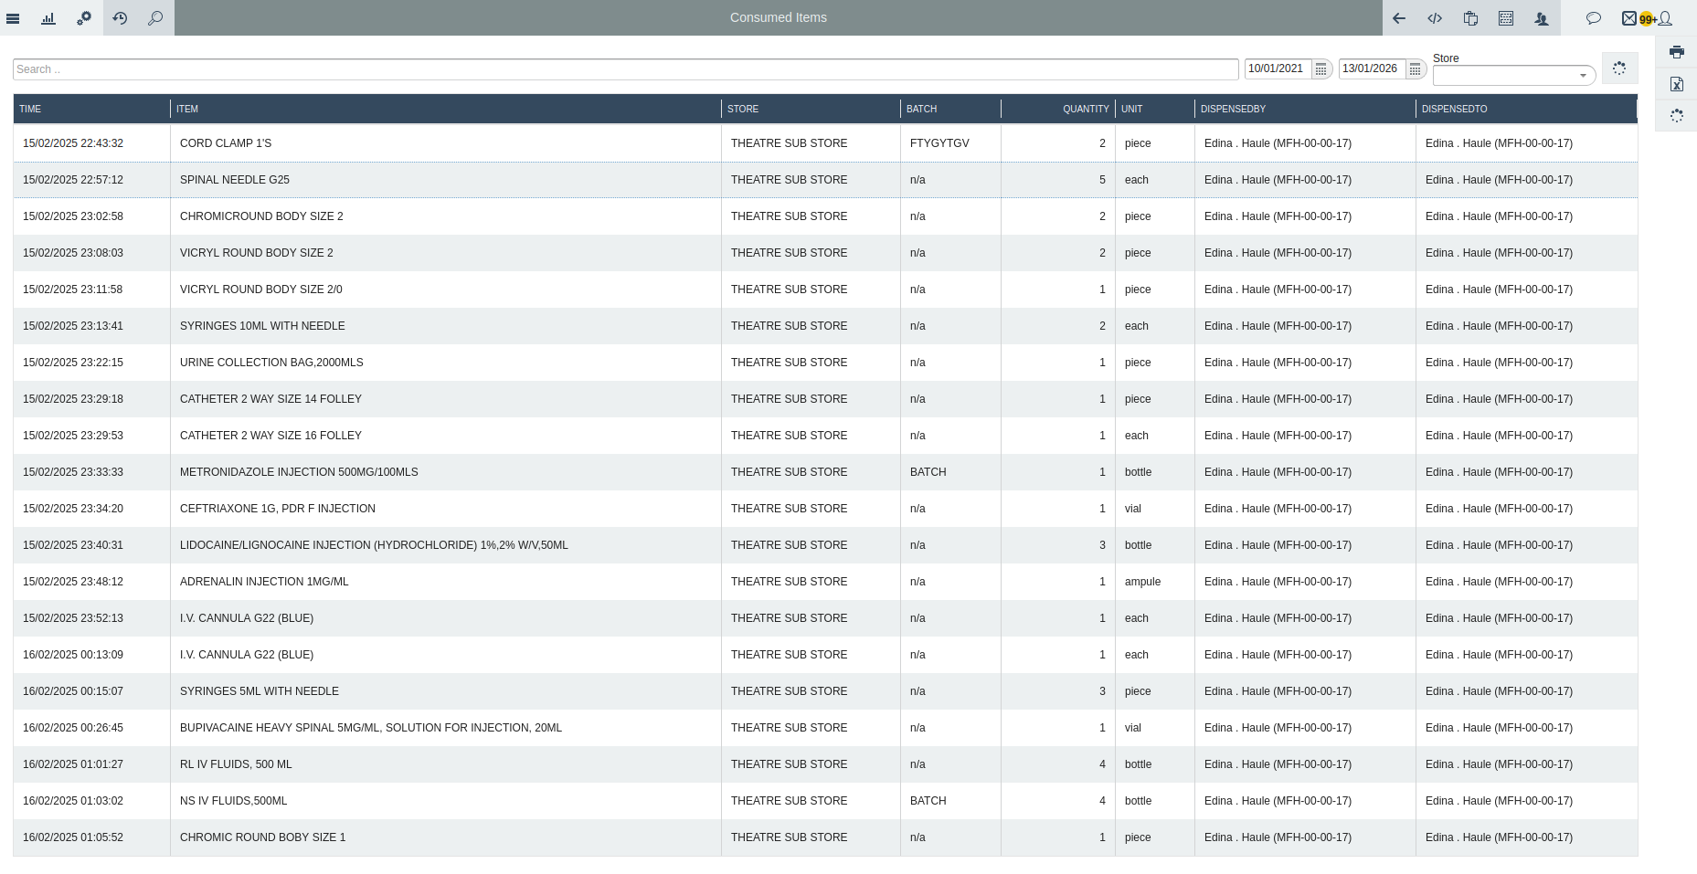This screenshot has width=1697, height=874.
Task: Edit the end date field 13/01/2026
Action: tap(1373, 68)
